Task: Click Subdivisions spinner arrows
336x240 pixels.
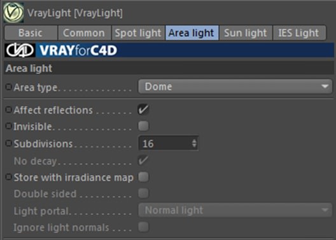Action: [194, 143]
